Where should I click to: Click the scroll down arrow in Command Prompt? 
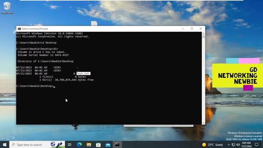pyautogui.click(x=203, y=123)
